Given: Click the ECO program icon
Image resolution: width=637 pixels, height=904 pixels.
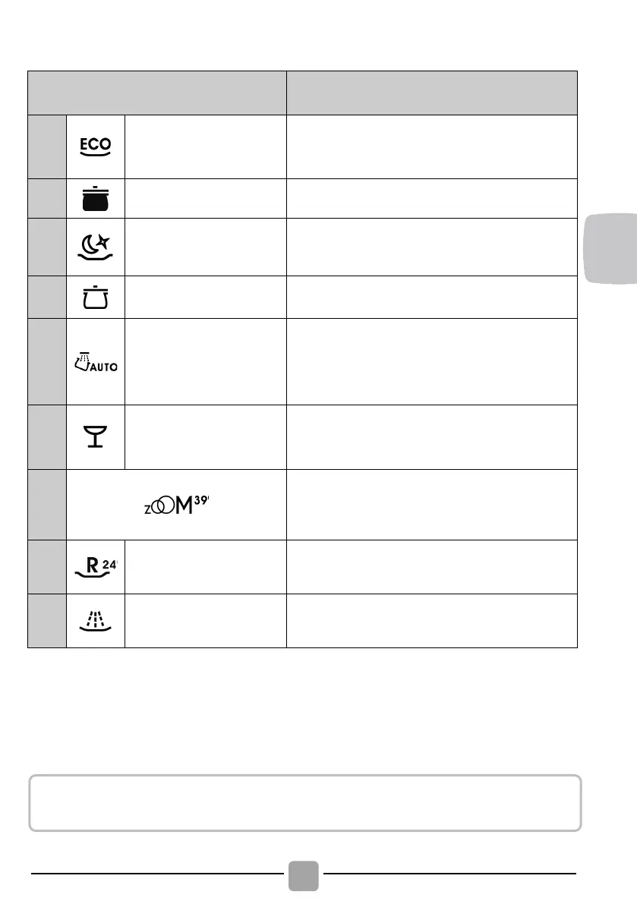Looking at the screenshot, I should (x=96, y=146).
